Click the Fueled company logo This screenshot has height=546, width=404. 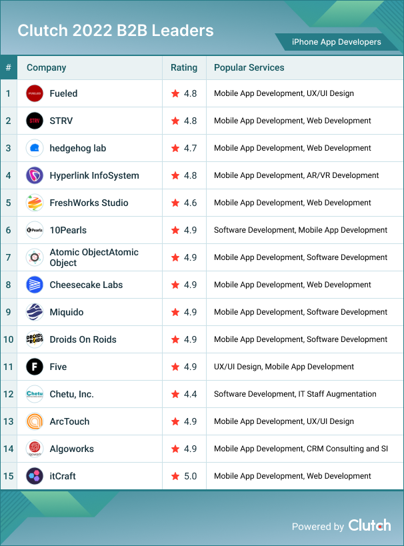(35, 93)
